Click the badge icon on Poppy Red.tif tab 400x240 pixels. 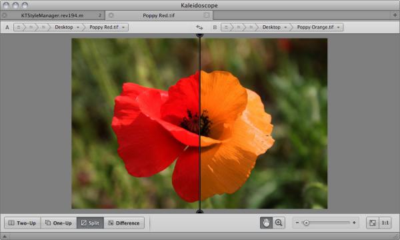(207, 15)
